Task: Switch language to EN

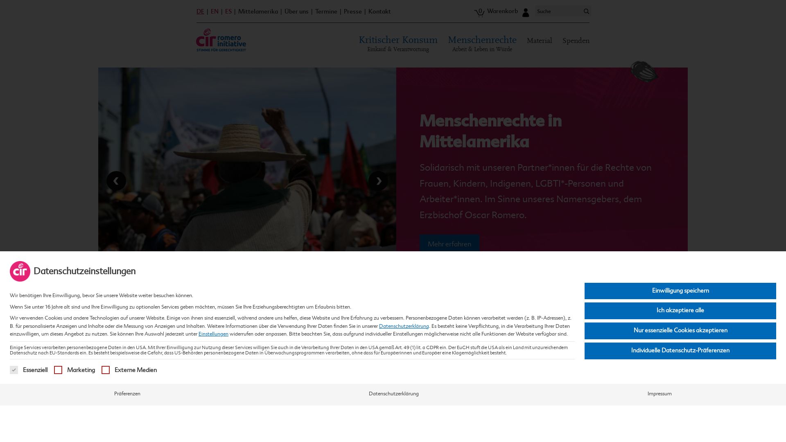Action: (215, 11)
